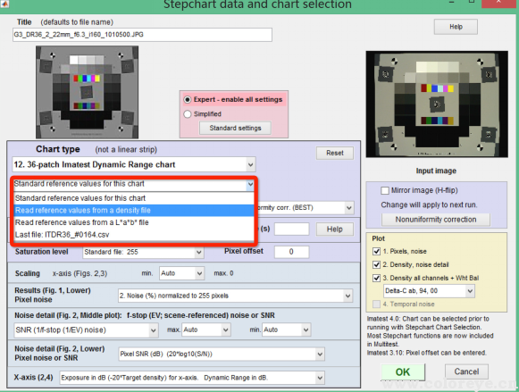The height and width of the screenshot is (392, 519).
Task: Expand the X-axis exposure in dB dropdown
Action: [192, 378]
